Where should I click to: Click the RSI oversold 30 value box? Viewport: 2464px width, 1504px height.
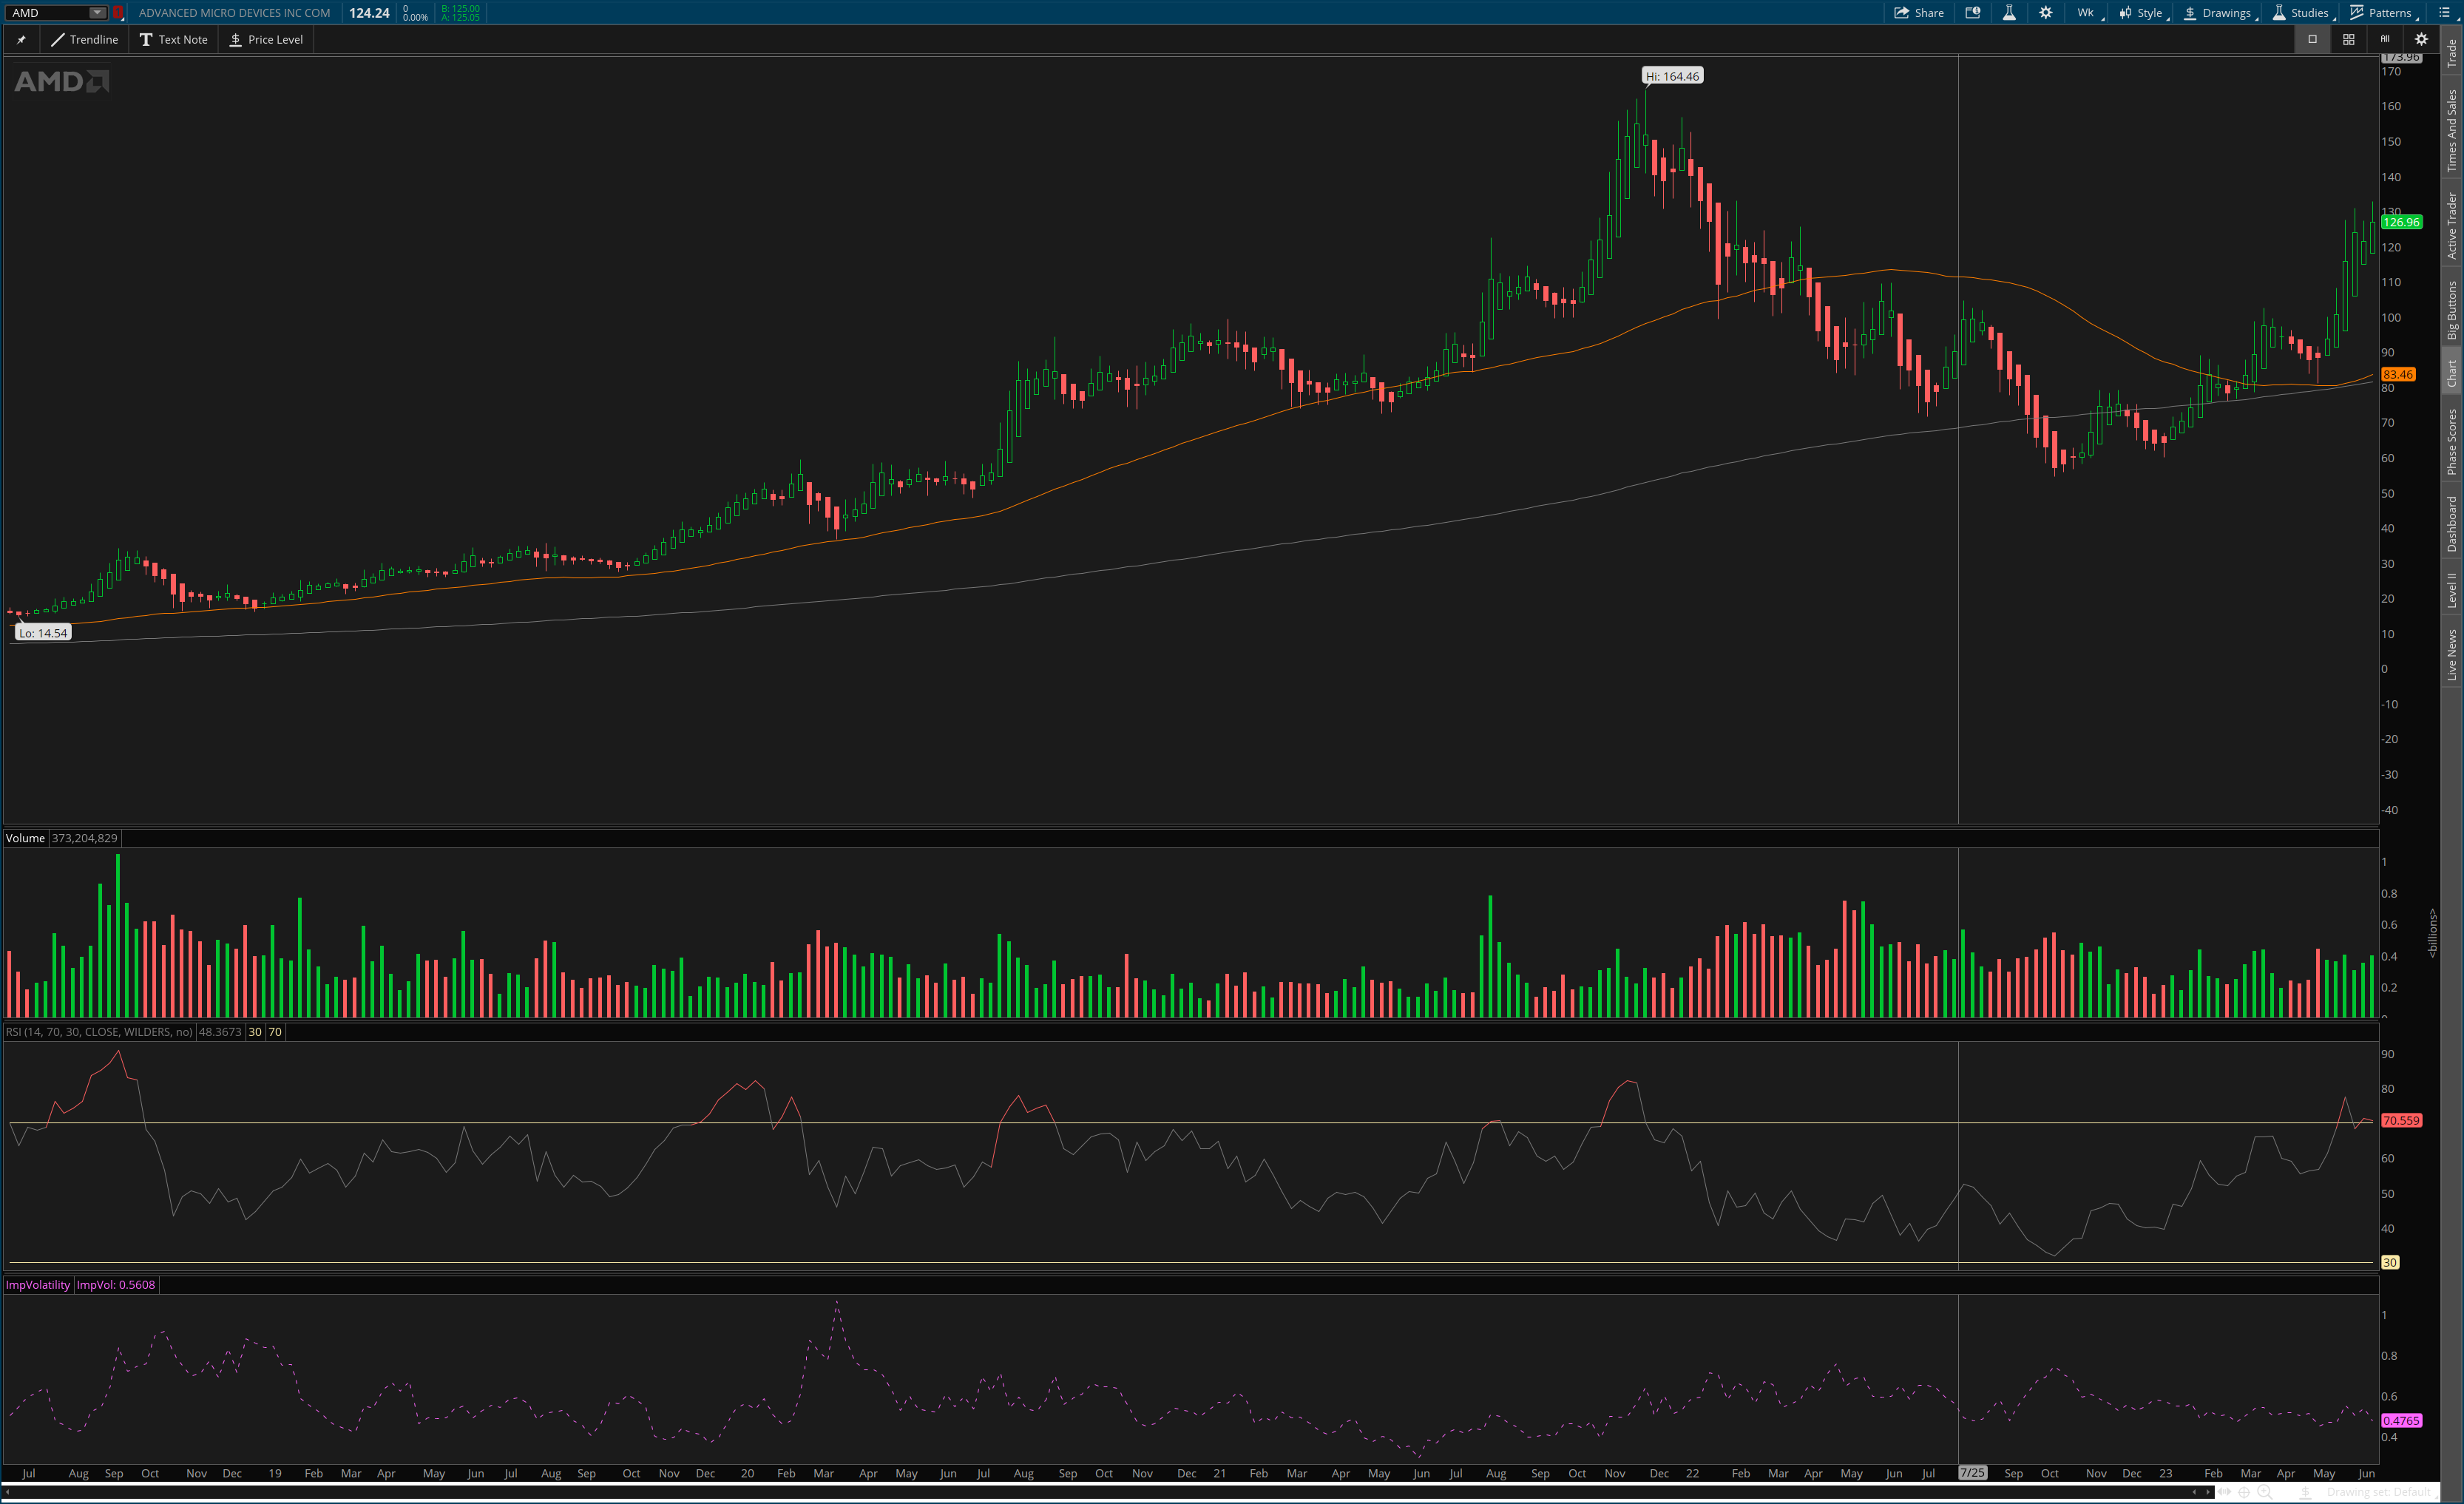(x=255, y=1032)
